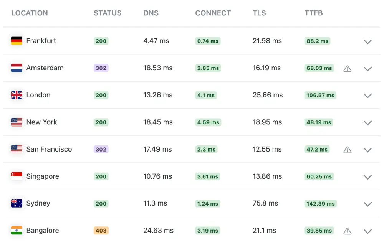
Task: Collapse or expand the Singapore row
Action: [x=367, y=177]
